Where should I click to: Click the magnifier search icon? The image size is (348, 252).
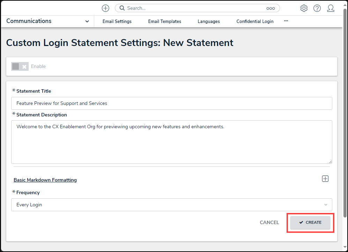tap(122, 8)
